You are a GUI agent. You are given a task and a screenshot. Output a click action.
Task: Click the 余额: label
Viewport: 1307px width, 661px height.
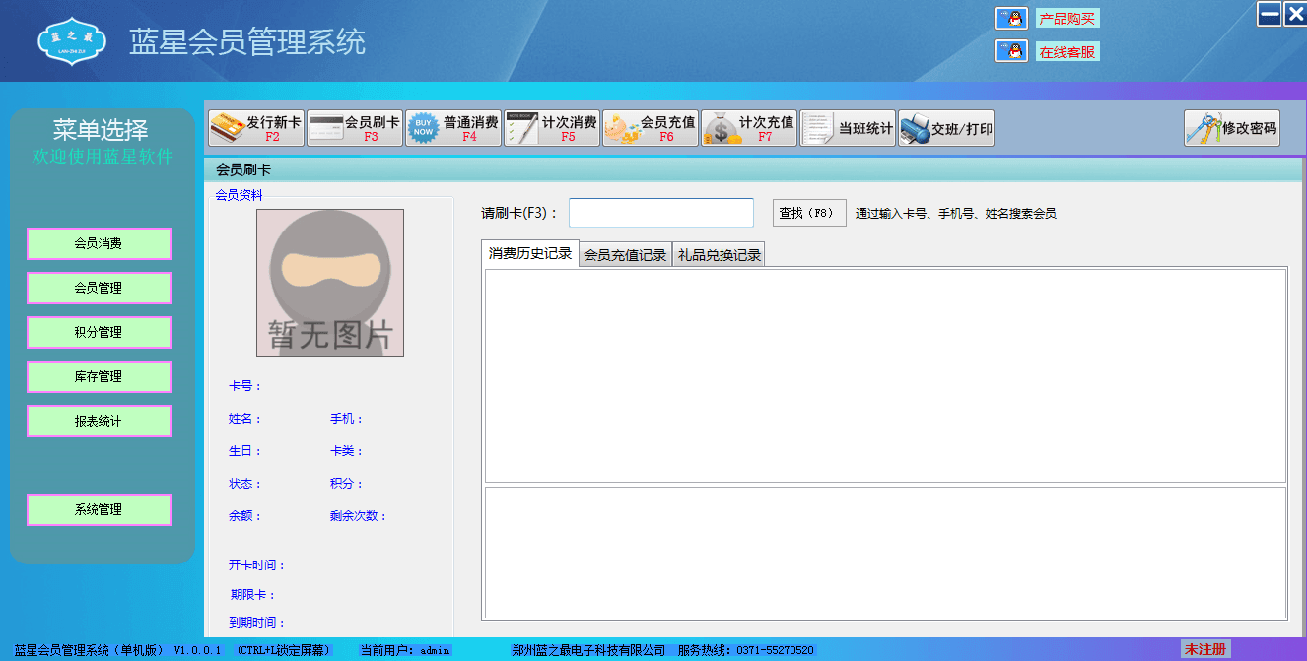[x=245, y=516]
